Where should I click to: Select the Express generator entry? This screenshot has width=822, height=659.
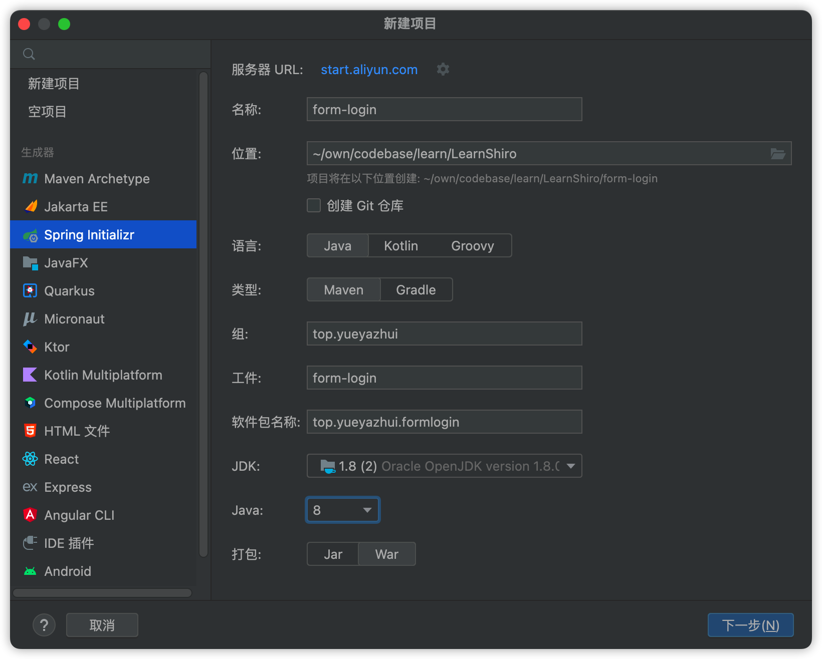(x=103, y=487)
